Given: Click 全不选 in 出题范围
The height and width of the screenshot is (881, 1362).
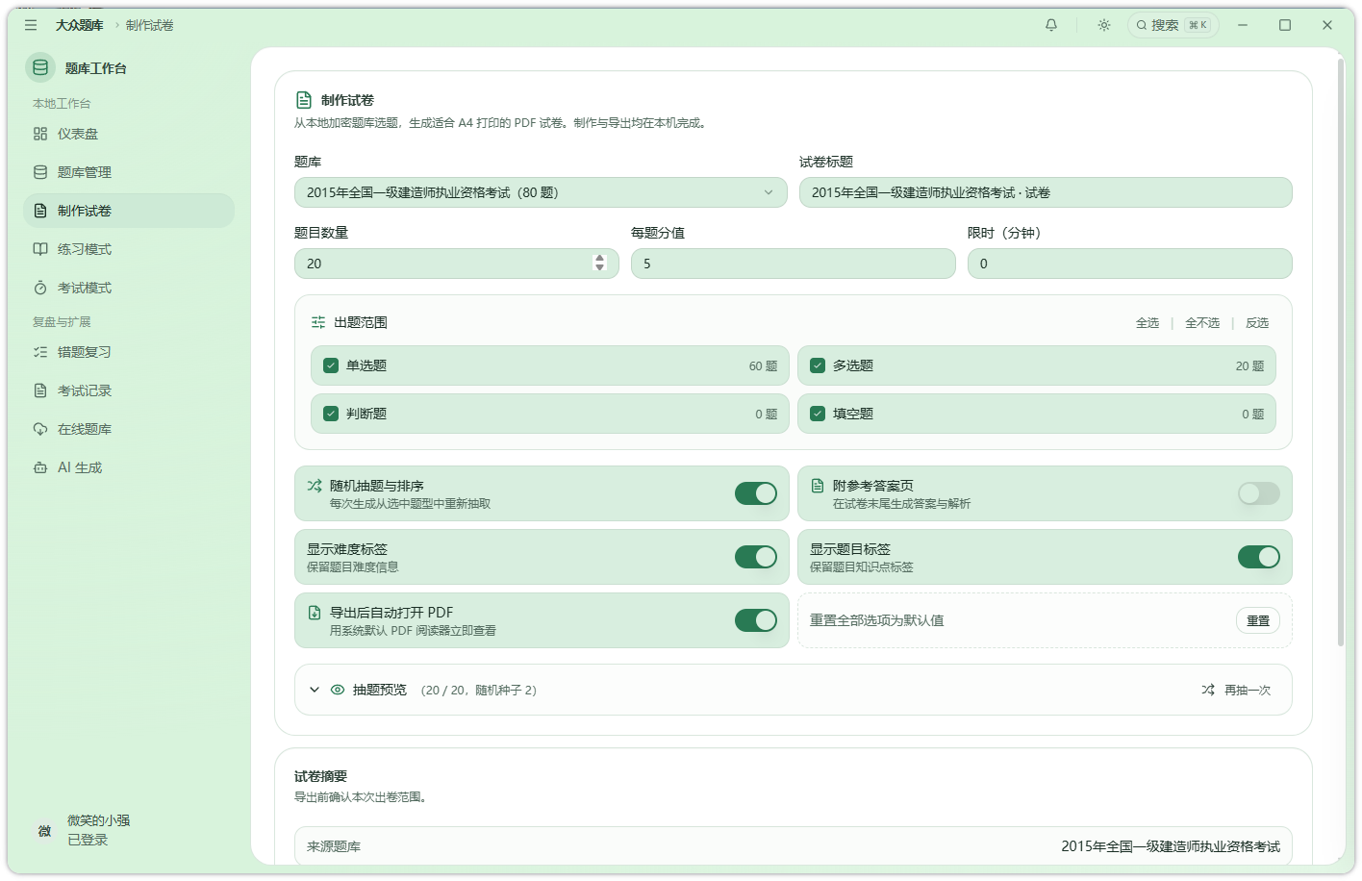Looking at the screenshot, I should 1202,323.
